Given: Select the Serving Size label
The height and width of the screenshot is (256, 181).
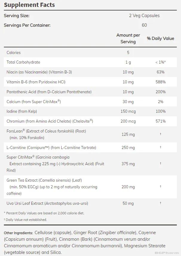Looking at the screenshot, I should [x=16, y=16].
